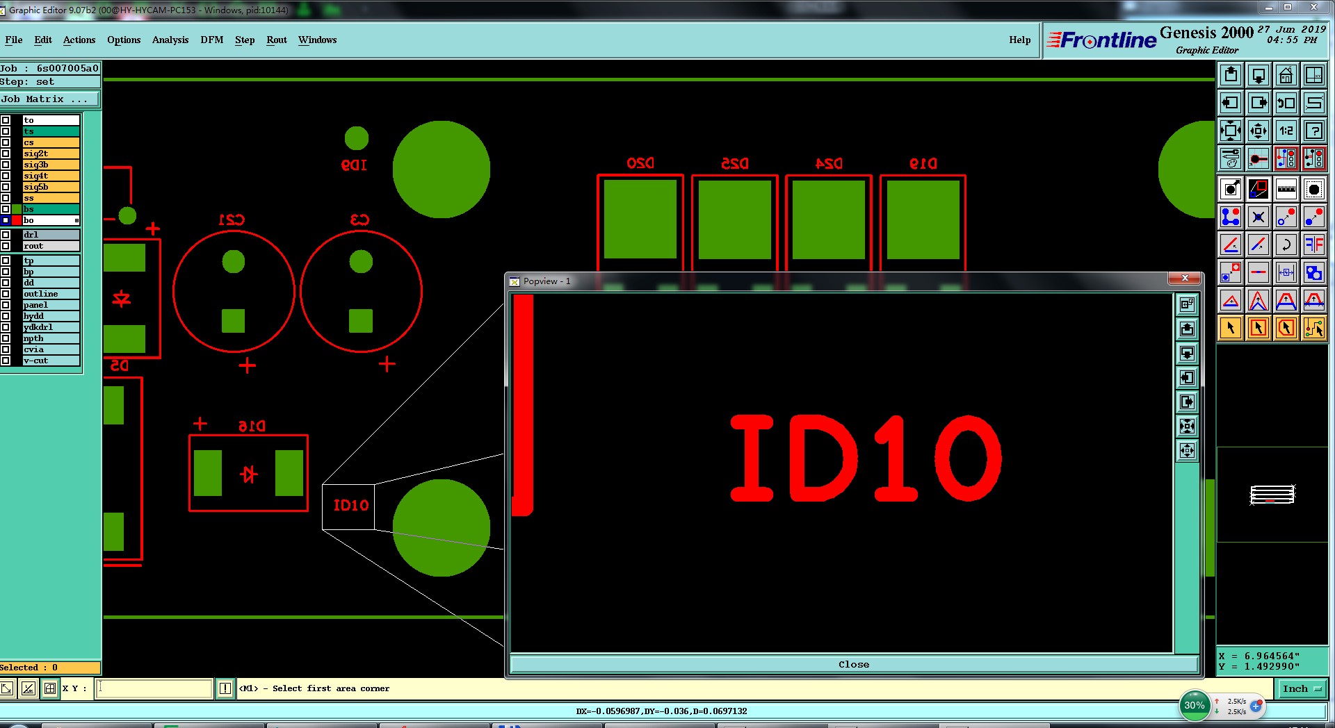Click the Popview pan-up icon

coord(1187,329)
